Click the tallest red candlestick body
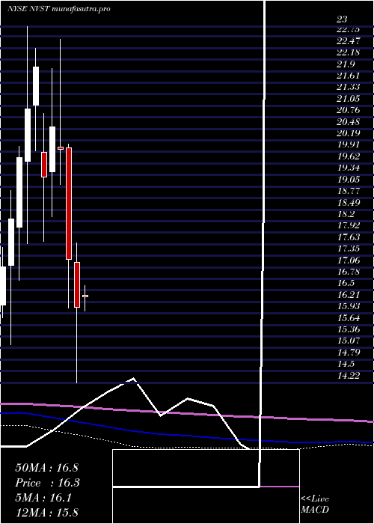This screenshot has height=524, width=374. [x=69, y=203]
